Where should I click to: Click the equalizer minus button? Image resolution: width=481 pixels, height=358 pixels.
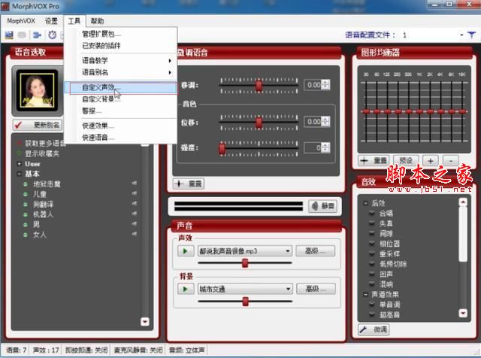click(451, 160)
